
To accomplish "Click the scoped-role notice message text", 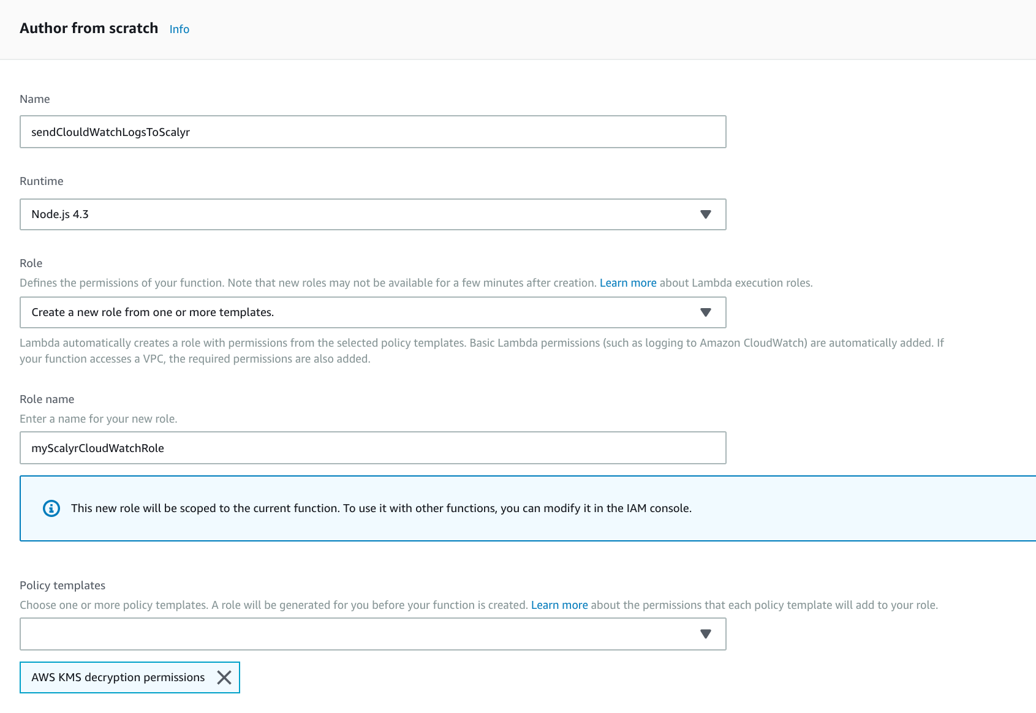I will pos(381,508).
